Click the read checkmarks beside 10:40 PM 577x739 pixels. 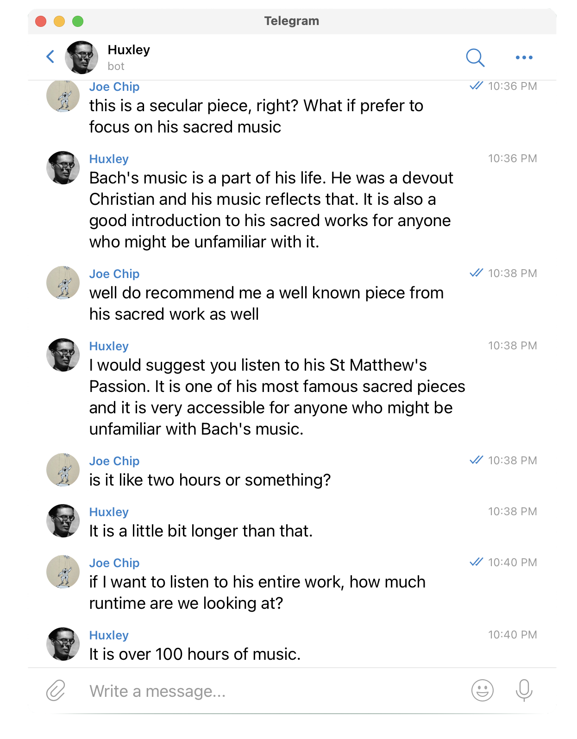point(477,562)
